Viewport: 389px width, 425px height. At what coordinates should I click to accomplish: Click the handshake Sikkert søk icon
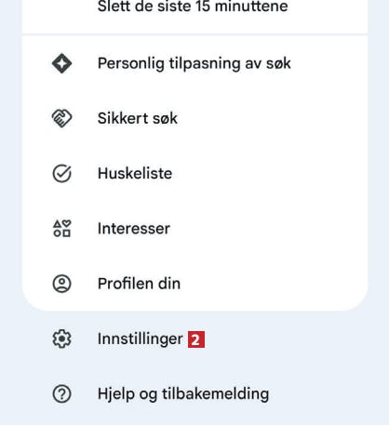(61, 118)
